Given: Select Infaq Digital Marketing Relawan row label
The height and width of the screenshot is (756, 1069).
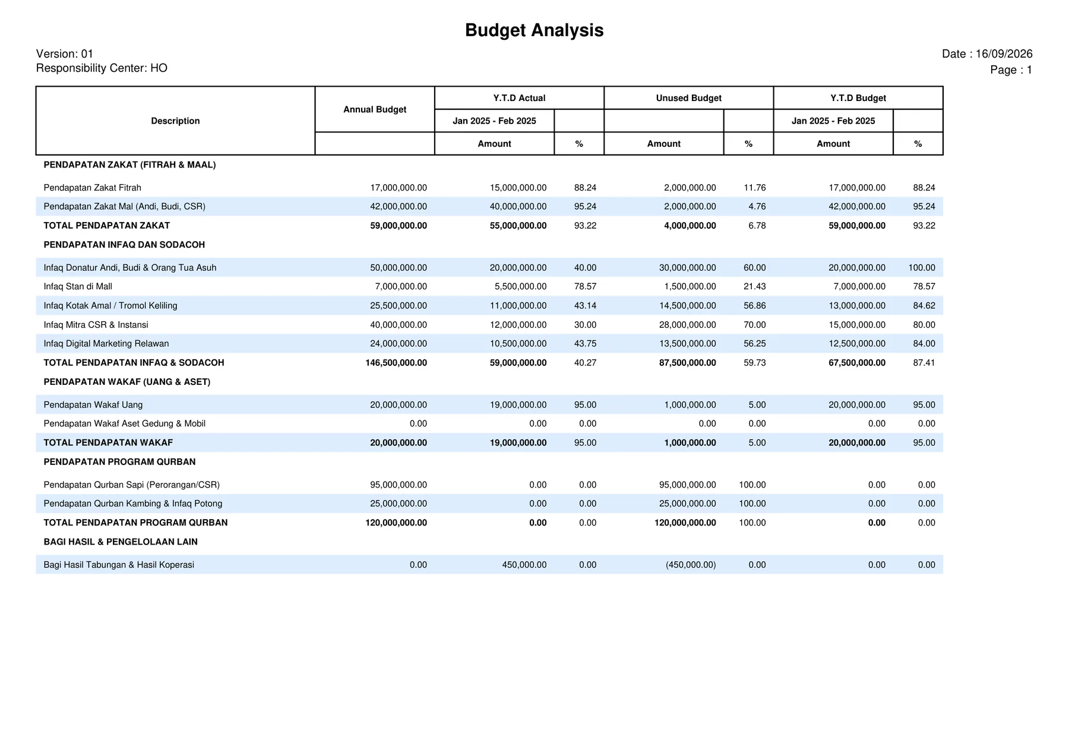Looking at the screenshot, I should [106, 344].
